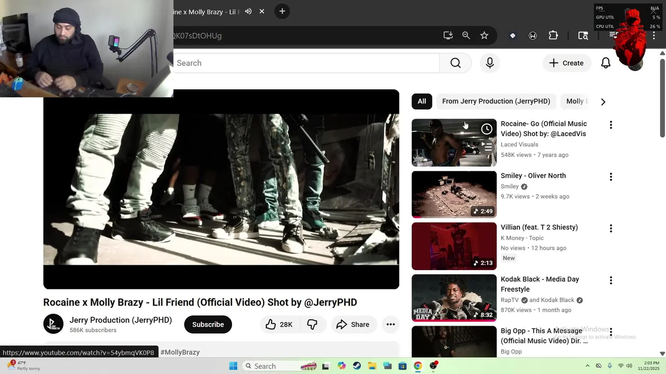Open the Rocaine- Go (Official Music Video) title

click(x=544, y=129)
